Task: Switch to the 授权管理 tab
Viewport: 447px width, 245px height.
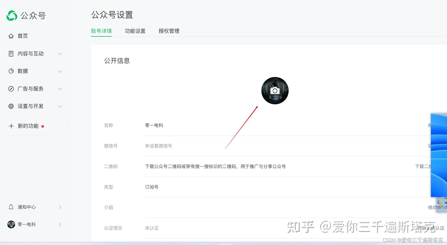Action: pyautogui.click(x=169, y=31)
